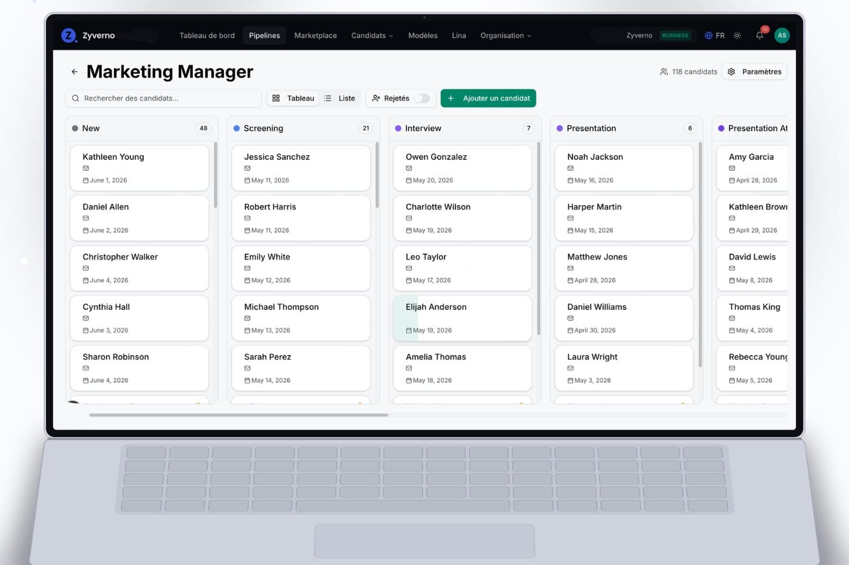This screenshot has height=565, width=849.
Task: Click the mail icon on Noah Jackson's card
Action: click(570, 168)
